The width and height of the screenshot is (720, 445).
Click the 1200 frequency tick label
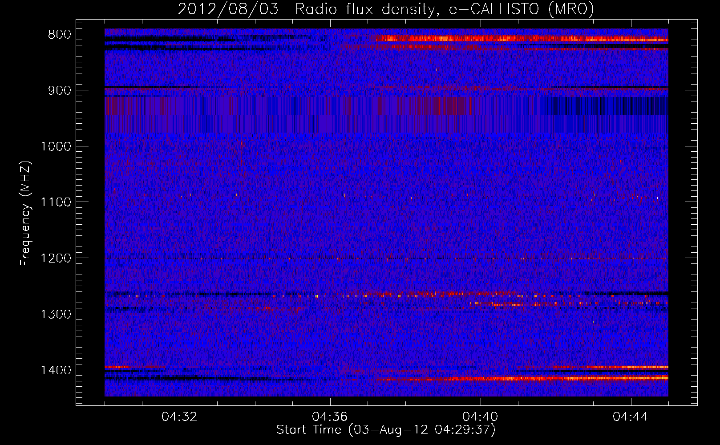tap(56, 258)
